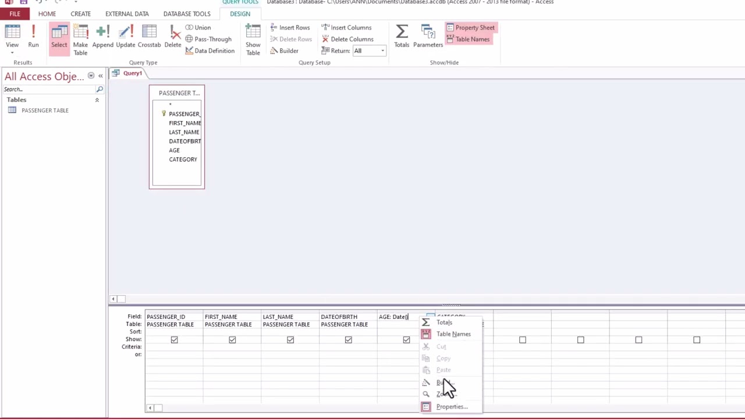
Task: Open the Show Table dialog
Action: tap(253, 40)
